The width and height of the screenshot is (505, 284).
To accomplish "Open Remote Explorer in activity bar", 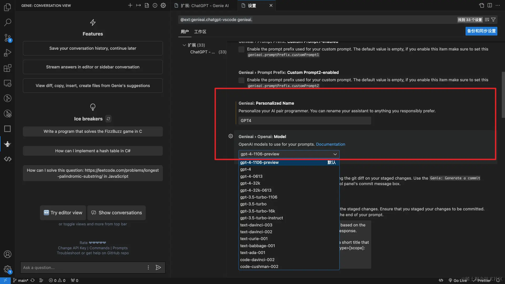I will pyautogui.click(x=8, y=83).
